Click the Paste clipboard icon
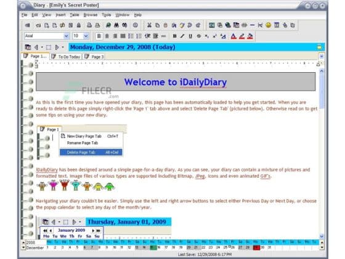345x259 pixels. click(166, 25)
